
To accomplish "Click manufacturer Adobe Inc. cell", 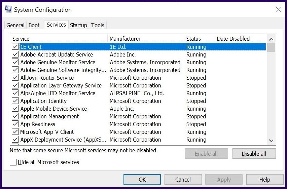I will [123, 54].
